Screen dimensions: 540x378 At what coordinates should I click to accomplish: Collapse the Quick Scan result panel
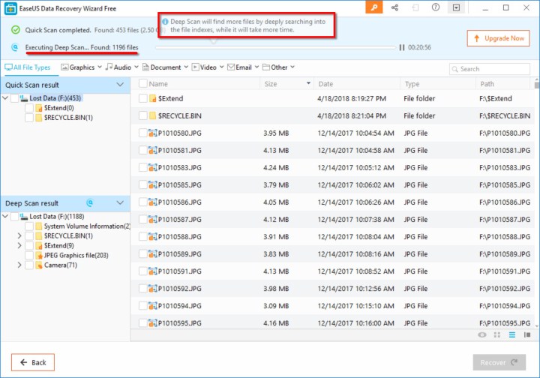[120, 85]
